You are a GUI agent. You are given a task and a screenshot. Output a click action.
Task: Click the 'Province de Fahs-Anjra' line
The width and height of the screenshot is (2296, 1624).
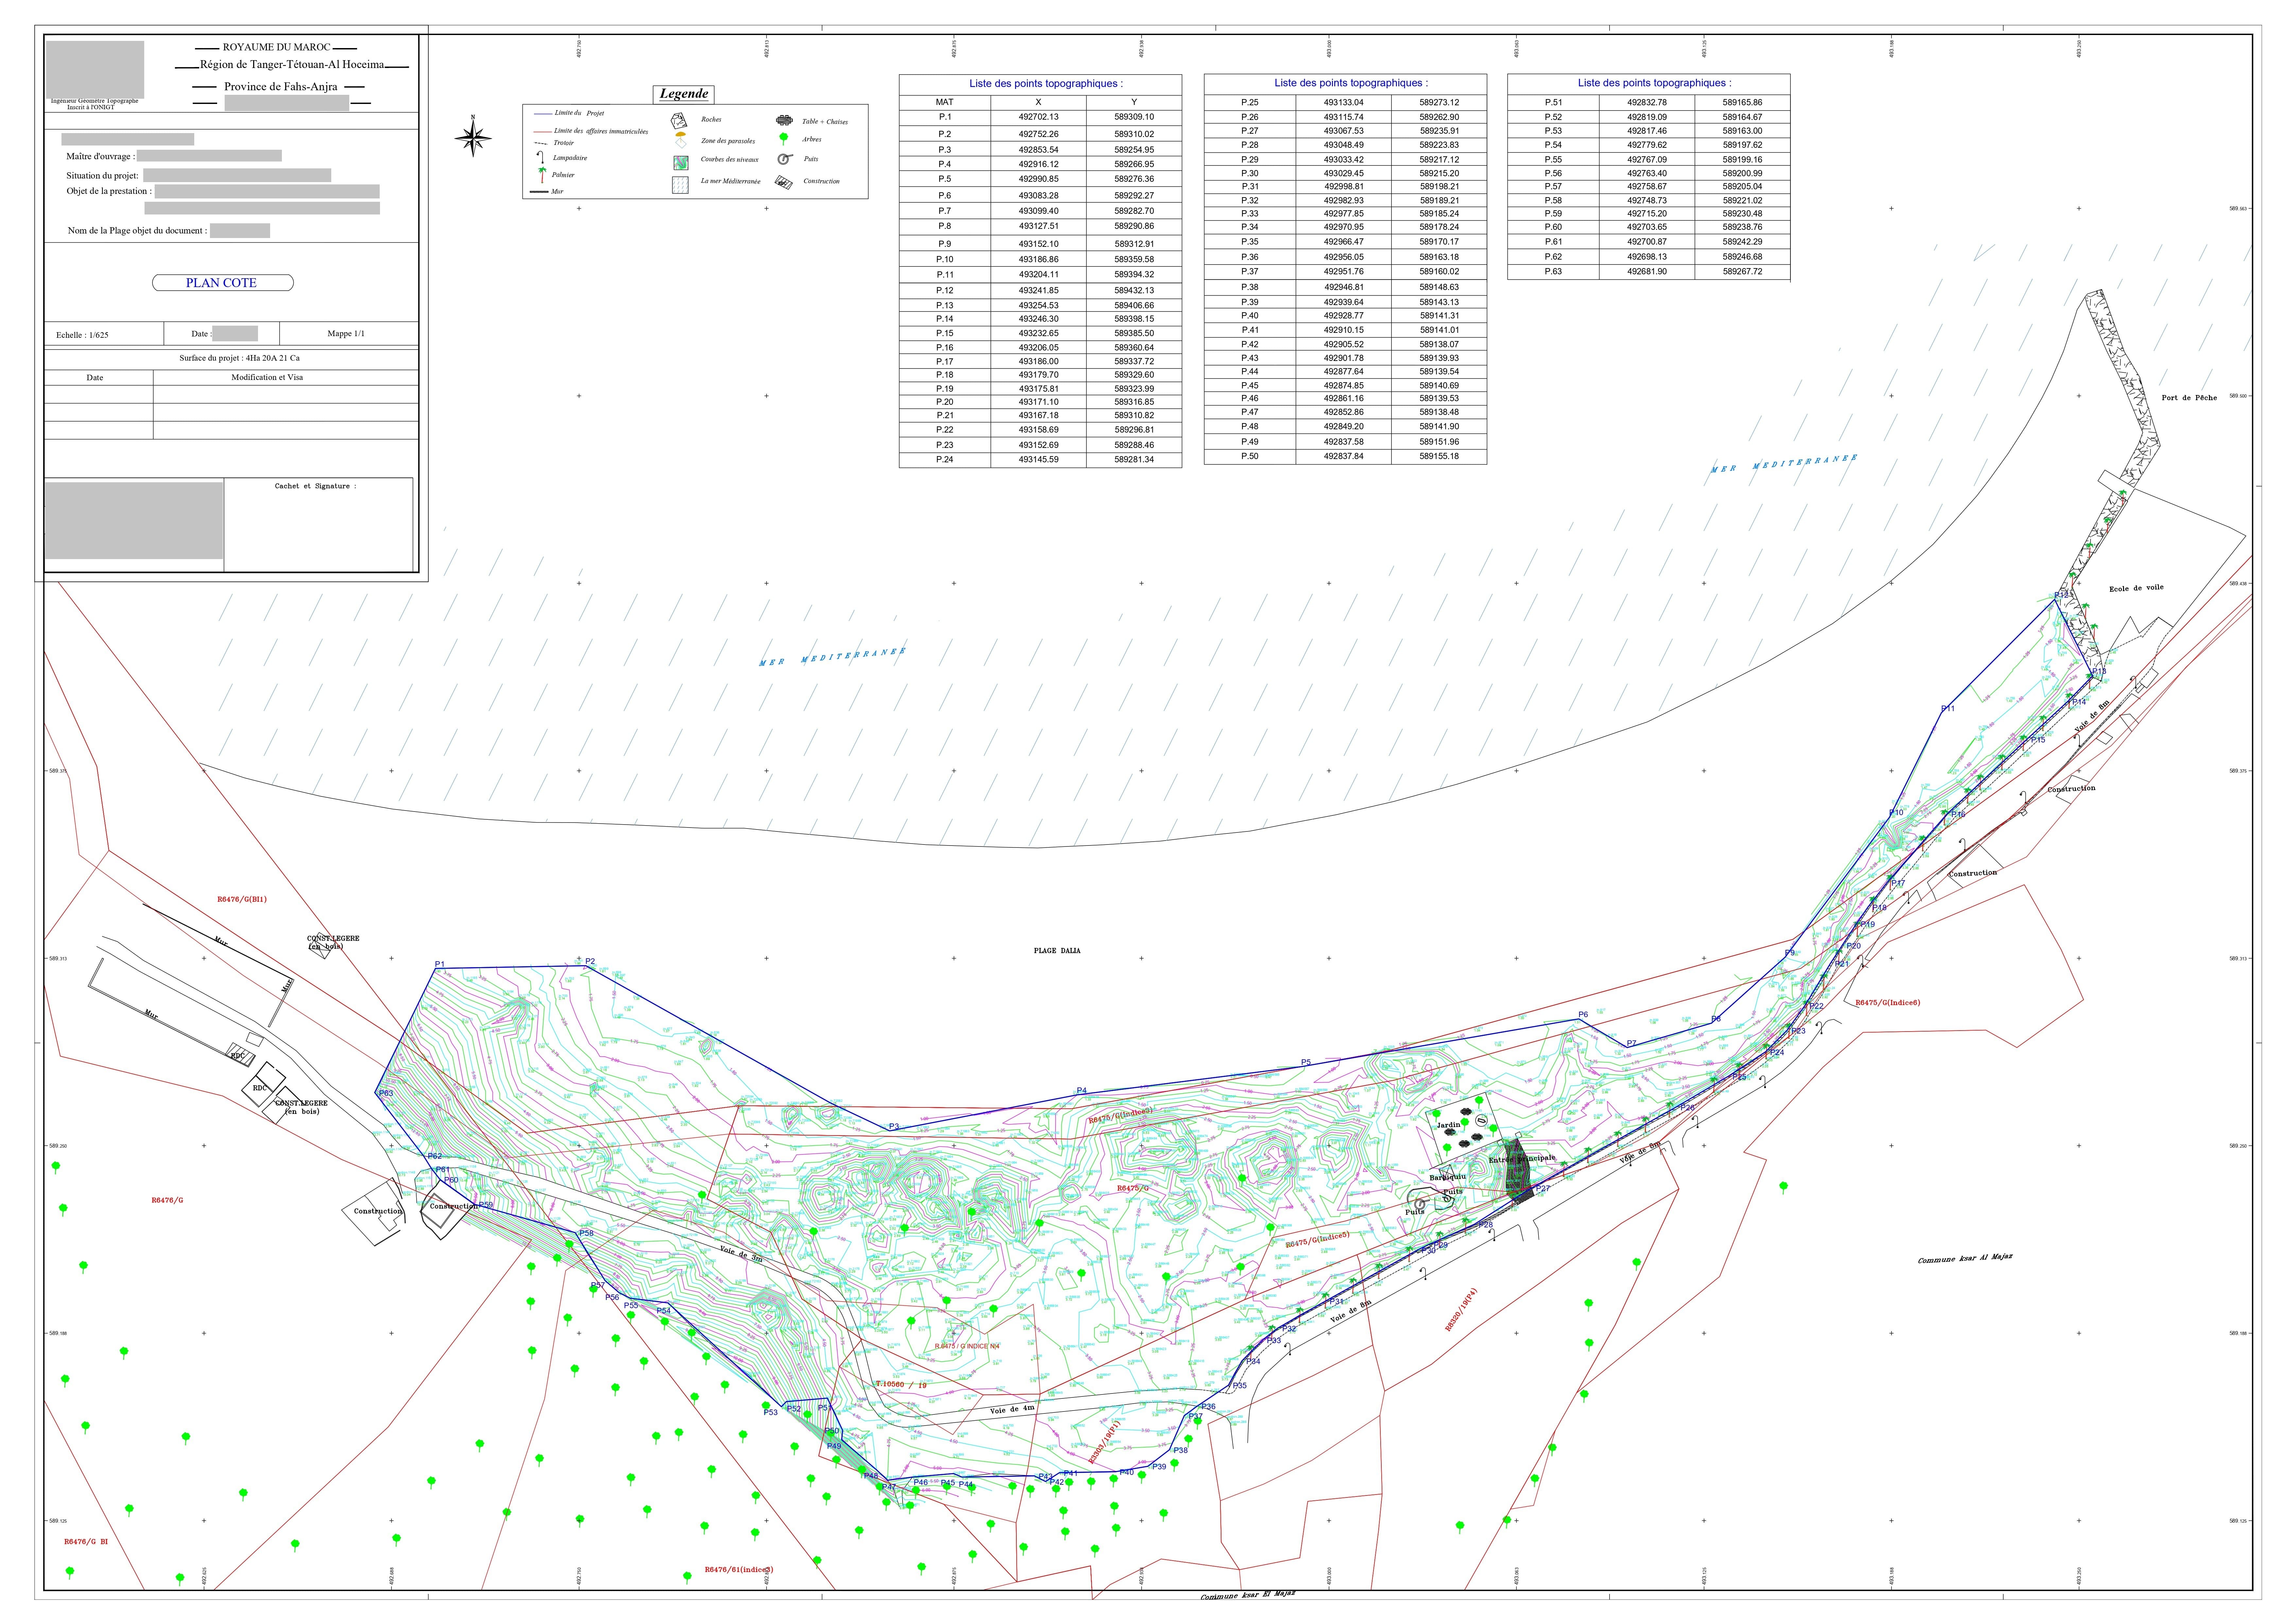coord(281,87)
